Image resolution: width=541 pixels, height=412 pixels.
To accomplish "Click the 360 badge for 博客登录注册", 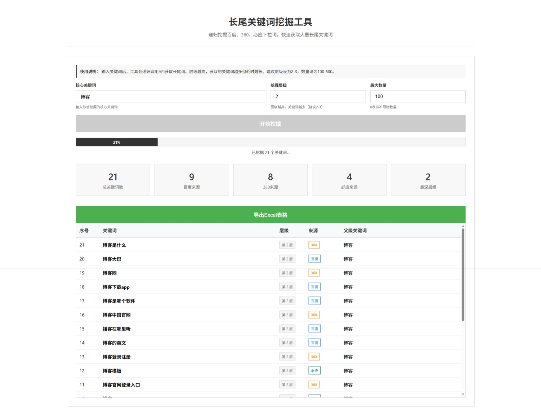I will (314, 357).
